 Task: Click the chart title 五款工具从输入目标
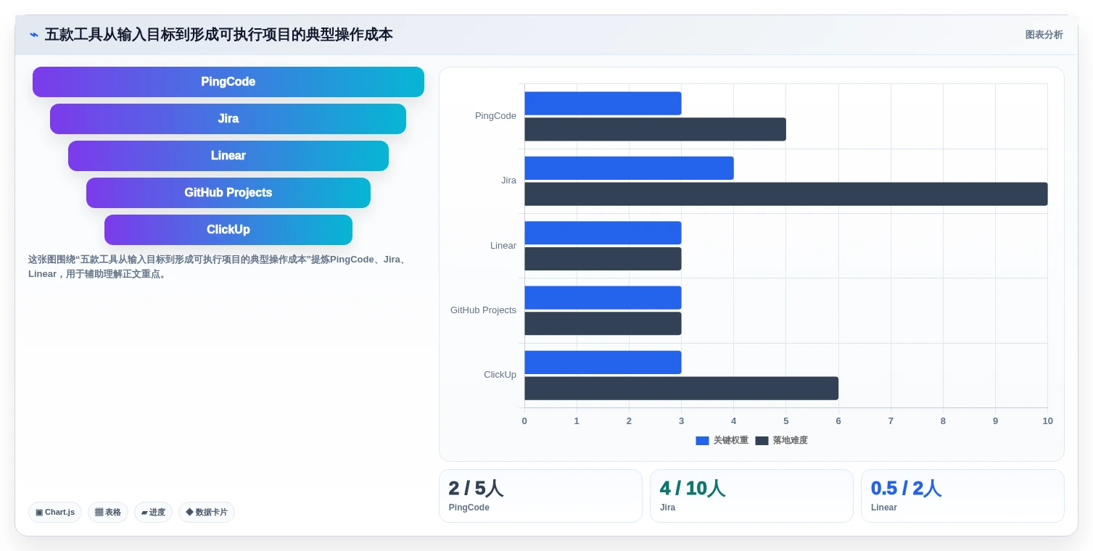pyautogui.click(x=219, y=35)
